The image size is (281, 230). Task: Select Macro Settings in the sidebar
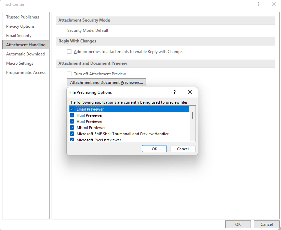(x=19, y=63)
